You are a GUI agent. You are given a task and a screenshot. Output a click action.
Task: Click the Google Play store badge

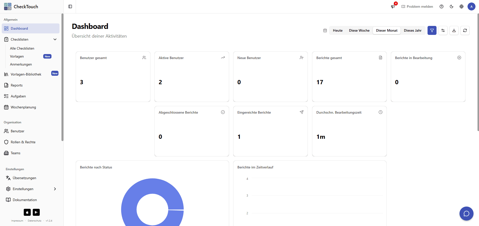click(x=36, y=212)
